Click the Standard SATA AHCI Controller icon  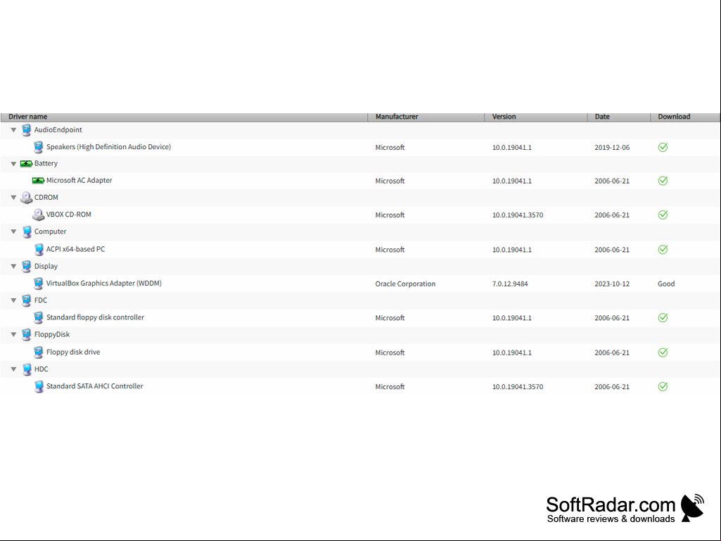coord(39,386)
